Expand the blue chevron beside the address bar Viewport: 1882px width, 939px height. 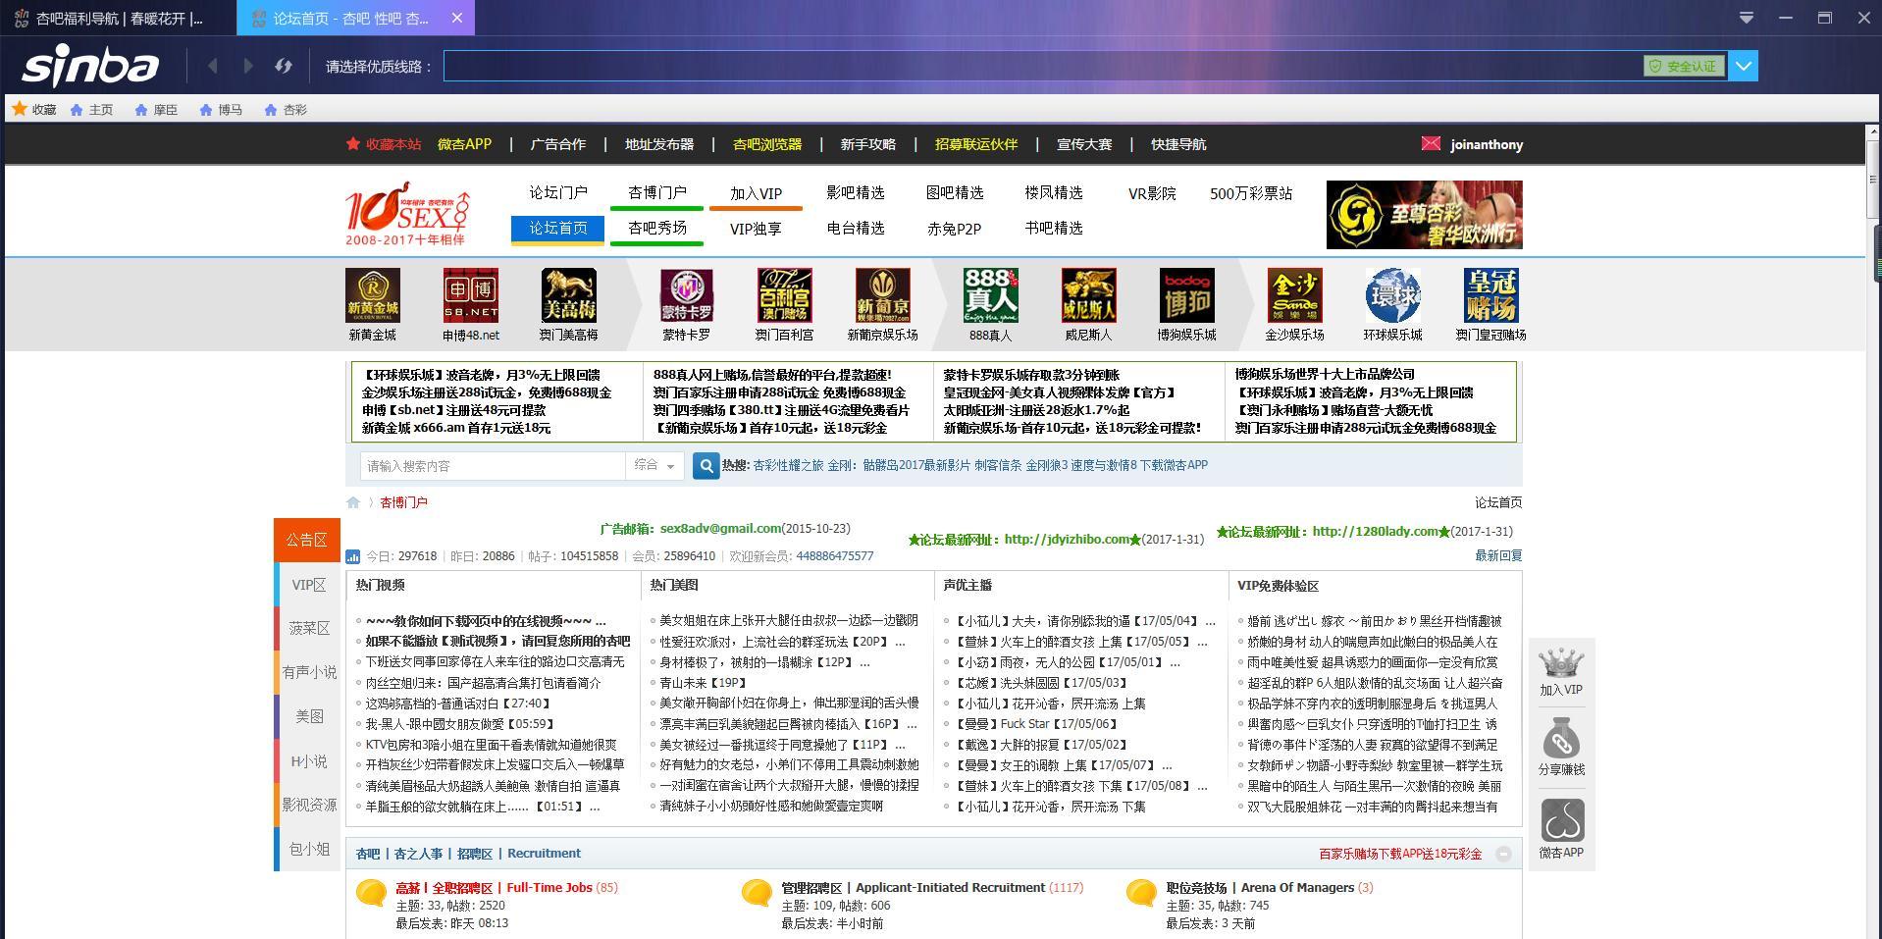pyautogui.click(x=1745, y=66)
